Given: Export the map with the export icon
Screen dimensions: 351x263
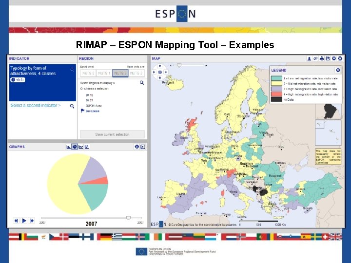Looking at the screenshot, I should pos(328,58).
